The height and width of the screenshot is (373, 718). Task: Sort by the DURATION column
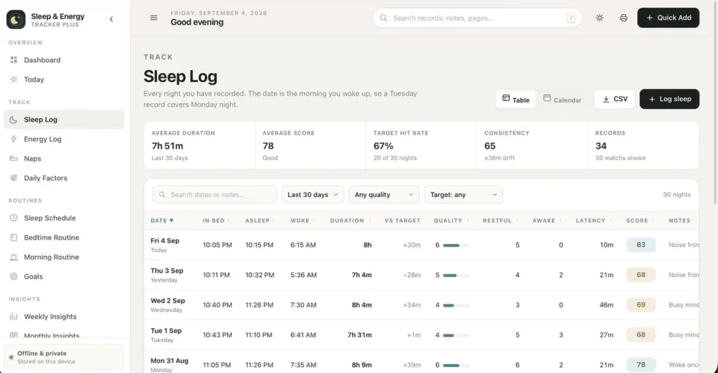coord(351,221)
